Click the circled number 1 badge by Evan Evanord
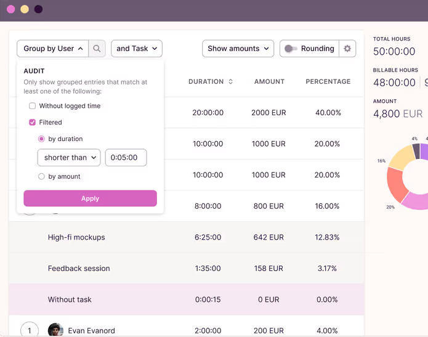Viewport: 428px width, 337px height. pos(30,330)
